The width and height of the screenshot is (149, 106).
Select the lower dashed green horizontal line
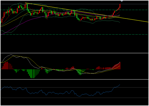coord(74,35)
